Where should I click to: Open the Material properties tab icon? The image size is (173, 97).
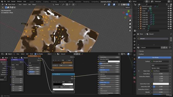pos(134,78)
